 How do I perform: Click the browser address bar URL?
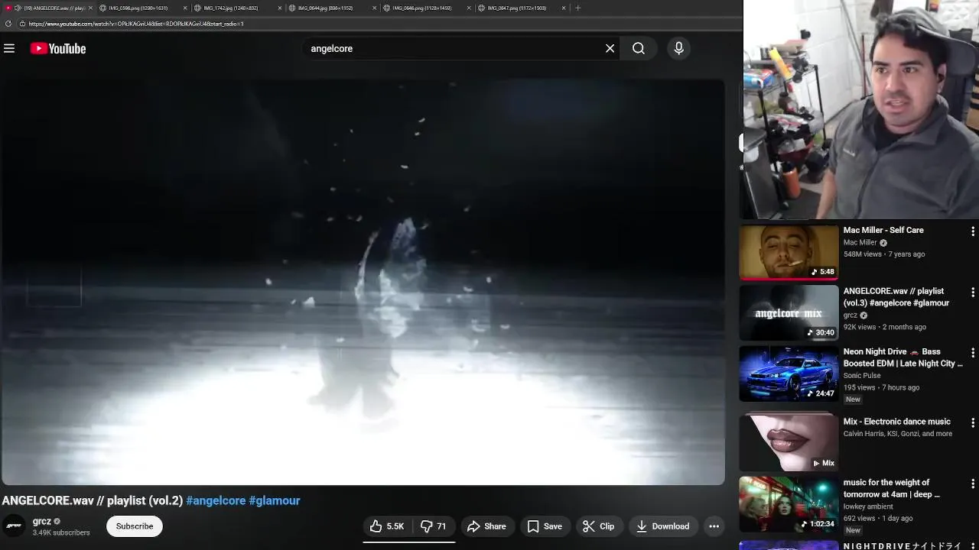tap(136, 24)
